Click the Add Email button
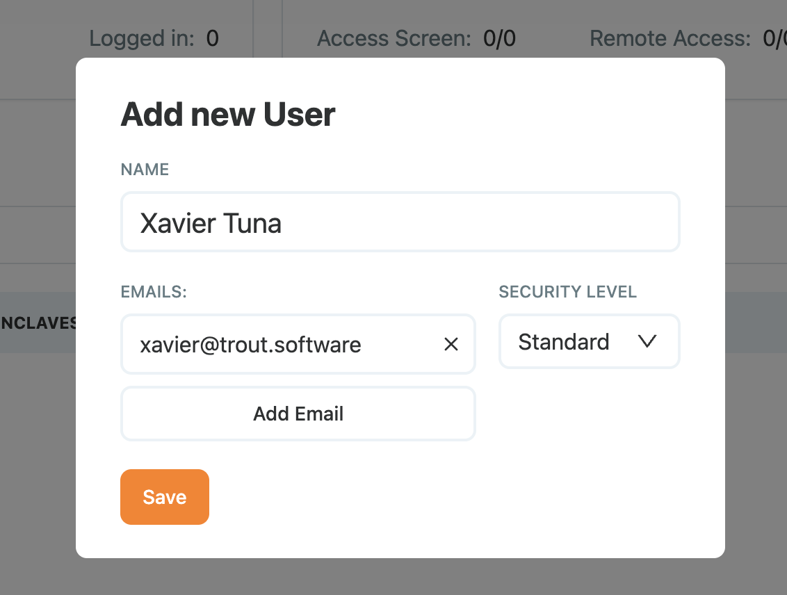This screenshot has width=787, height=595. [x=298, y=414]
